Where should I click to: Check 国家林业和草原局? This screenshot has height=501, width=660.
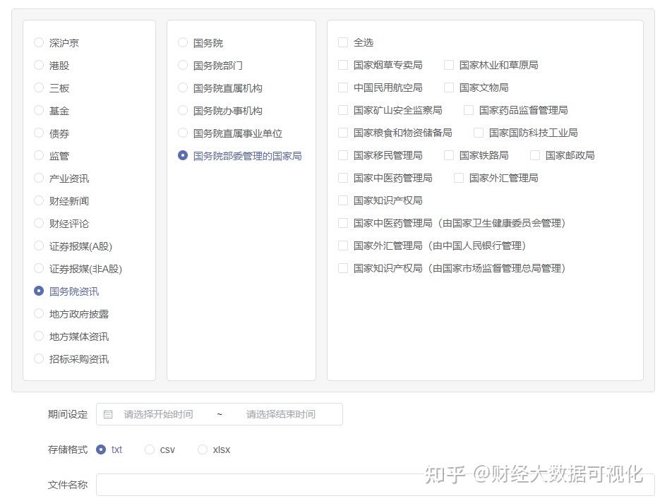(449, 65)
